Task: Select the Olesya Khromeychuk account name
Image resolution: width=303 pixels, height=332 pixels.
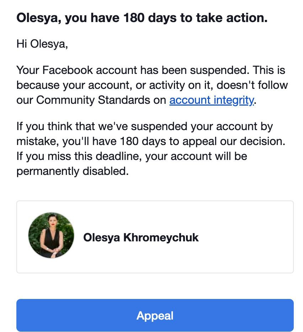Action: coord(141,237)
